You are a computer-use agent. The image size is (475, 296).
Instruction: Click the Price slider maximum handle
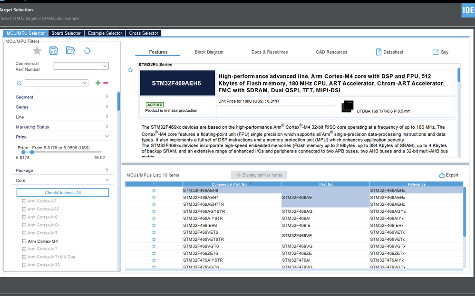[x=32, y=152]
